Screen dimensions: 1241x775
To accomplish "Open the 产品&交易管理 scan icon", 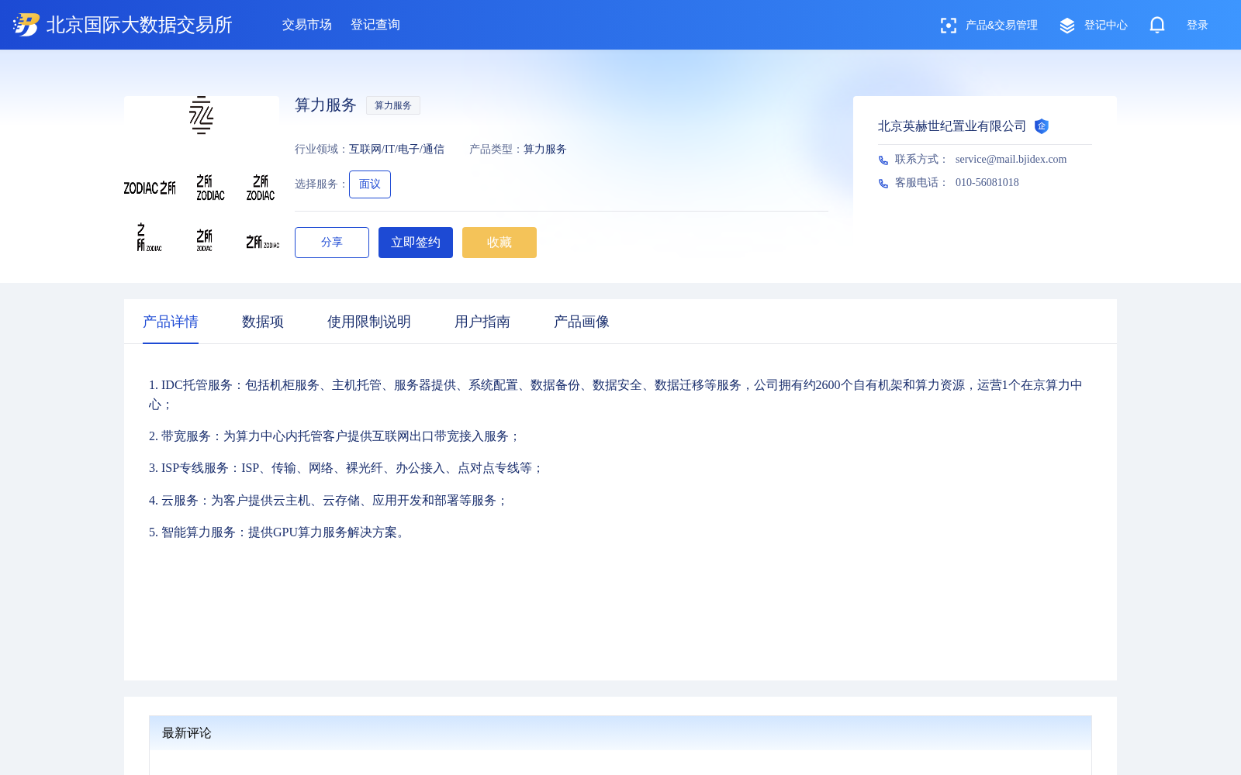I will coord(948,26).
